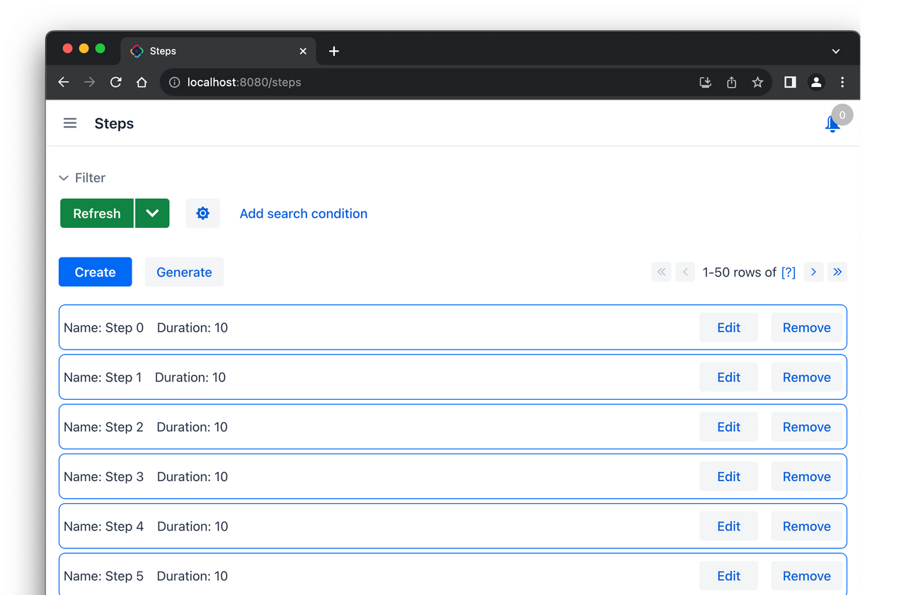The height and width of the screenshot is (595, 906).
Task: Edit the Step 3 entry
Action: (x=728, y=476)
